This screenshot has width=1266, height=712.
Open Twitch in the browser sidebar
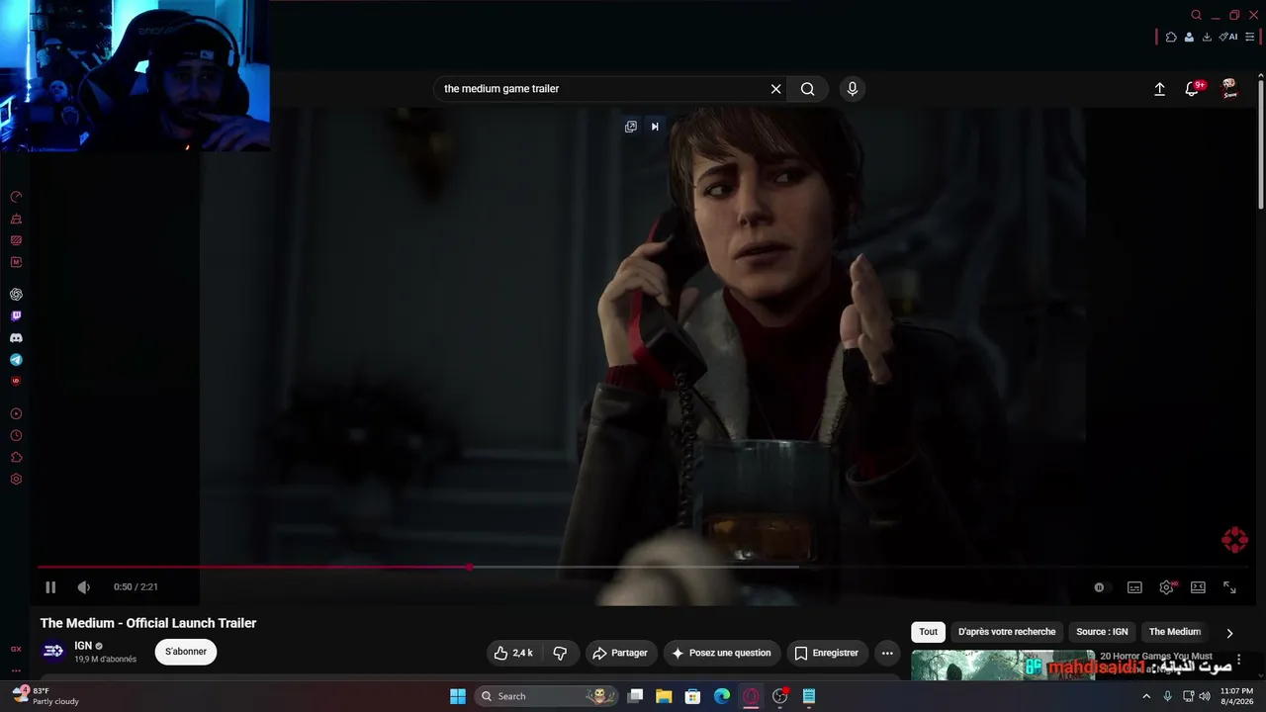(x=16, y=316)
